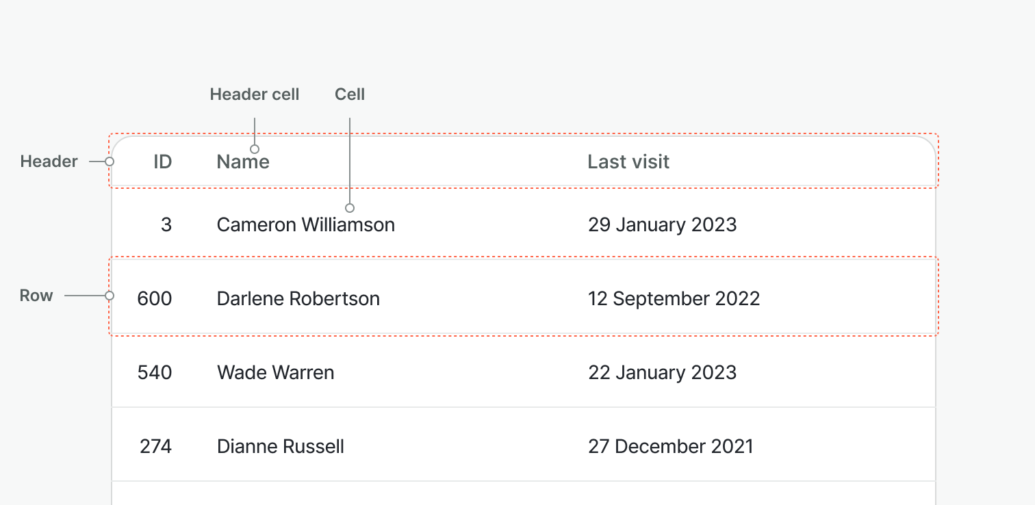This screenshot has width=1035, height=505.
Task: Click the 12 September 2022 date cell
Action: click(674, 299)
